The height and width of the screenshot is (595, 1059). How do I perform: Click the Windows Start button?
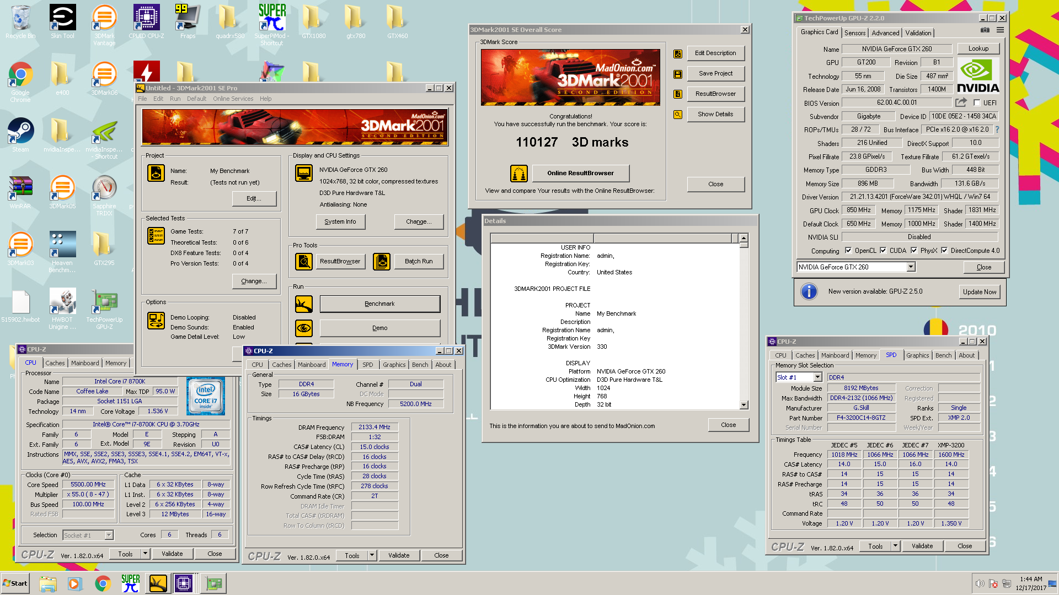tap(15, 583)
